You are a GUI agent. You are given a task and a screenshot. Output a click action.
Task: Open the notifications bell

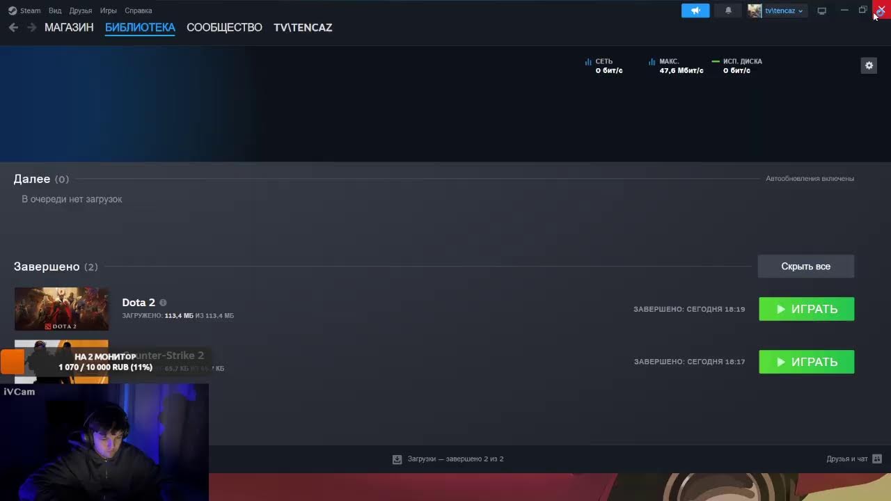click(728, 10)
